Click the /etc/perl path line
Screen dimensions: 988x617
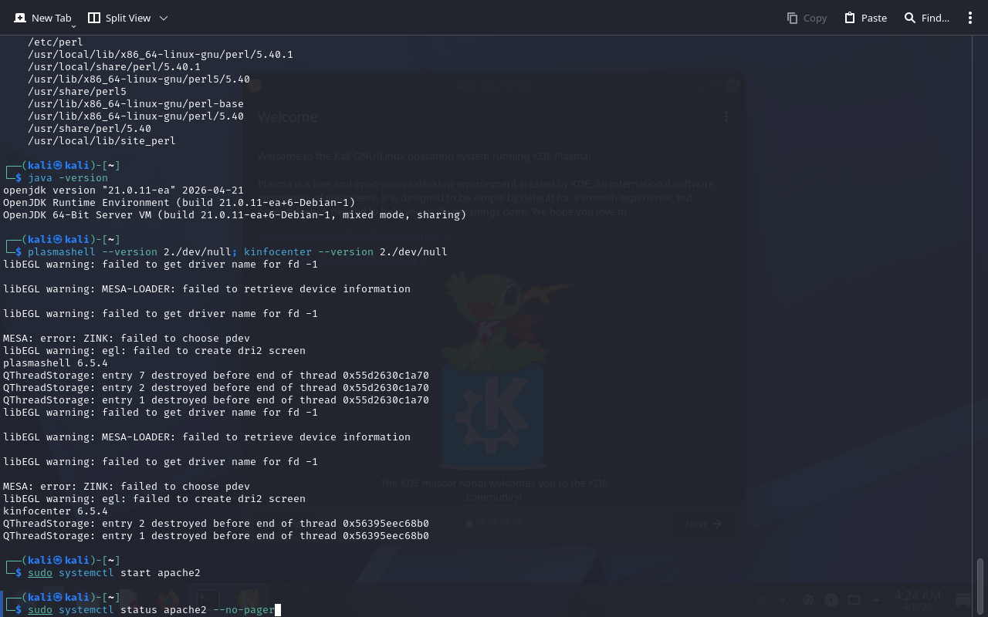(56, 42)
